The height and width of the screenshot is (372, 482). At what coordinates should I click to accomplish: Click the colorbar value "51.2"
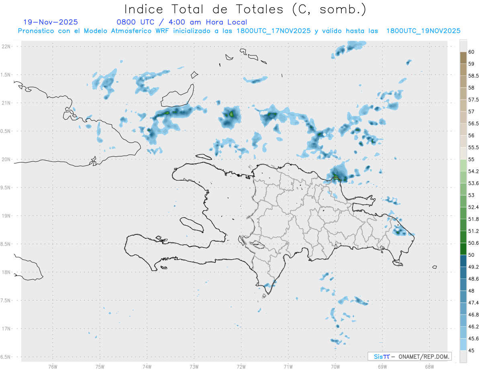pyautogui.click(x=473, y=231)
